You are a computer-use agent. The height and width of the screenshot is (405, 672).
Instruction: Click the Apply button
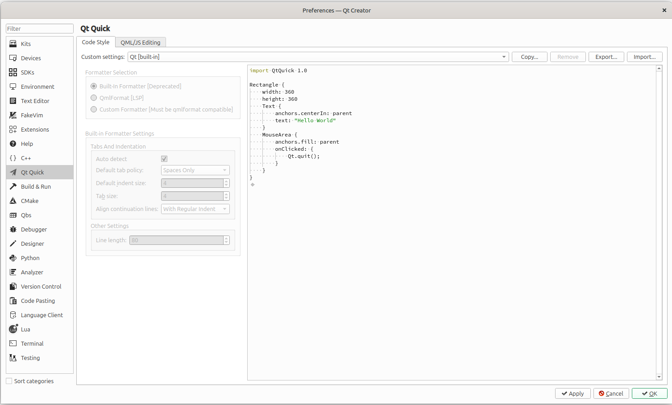click(573, 393)
